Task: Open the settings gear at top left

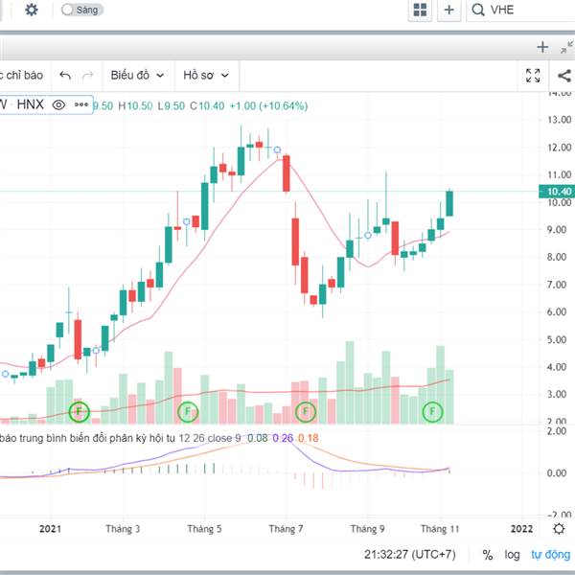Action: 32,10
